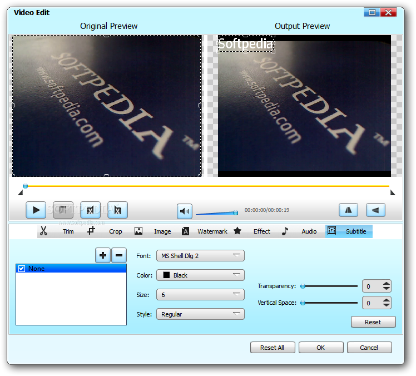
Task: Click the Vertical Space value field
Action: (373, 303)
